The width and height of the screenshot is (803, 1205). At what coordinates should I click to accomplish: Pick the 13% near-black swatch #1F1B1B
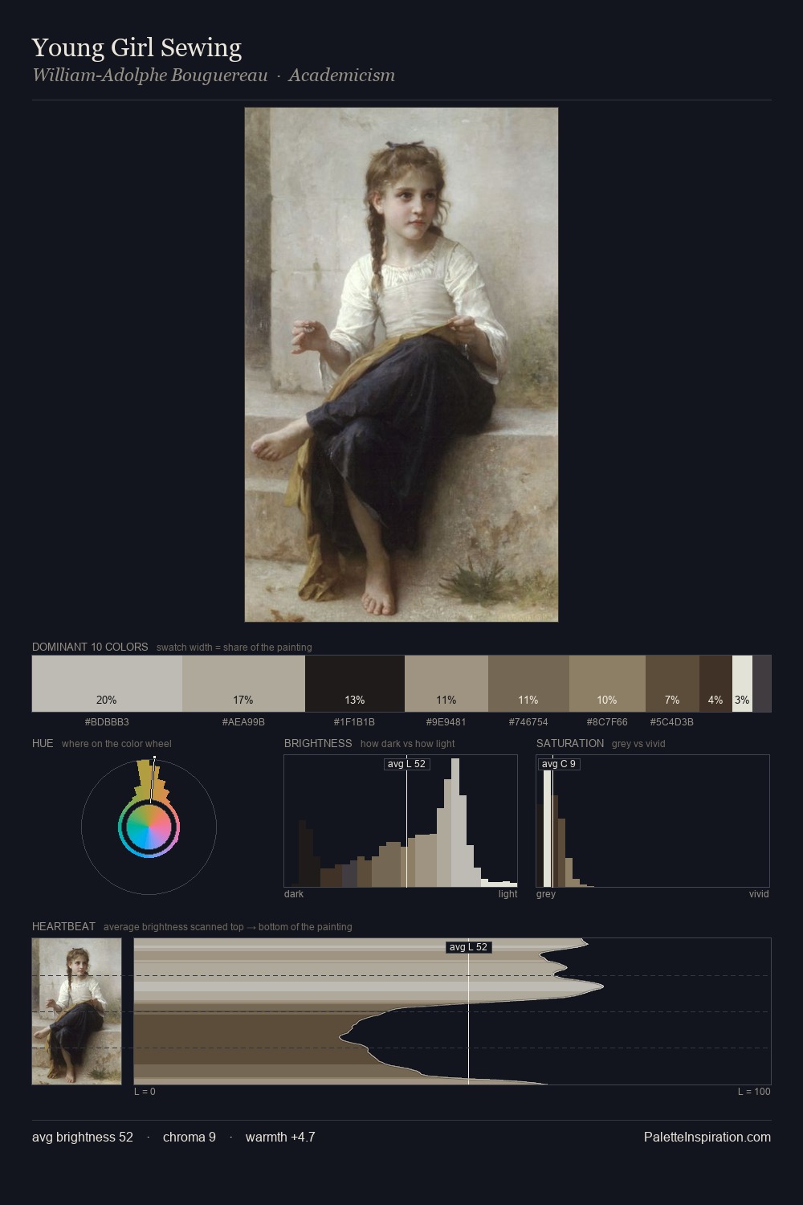point(355,684)
